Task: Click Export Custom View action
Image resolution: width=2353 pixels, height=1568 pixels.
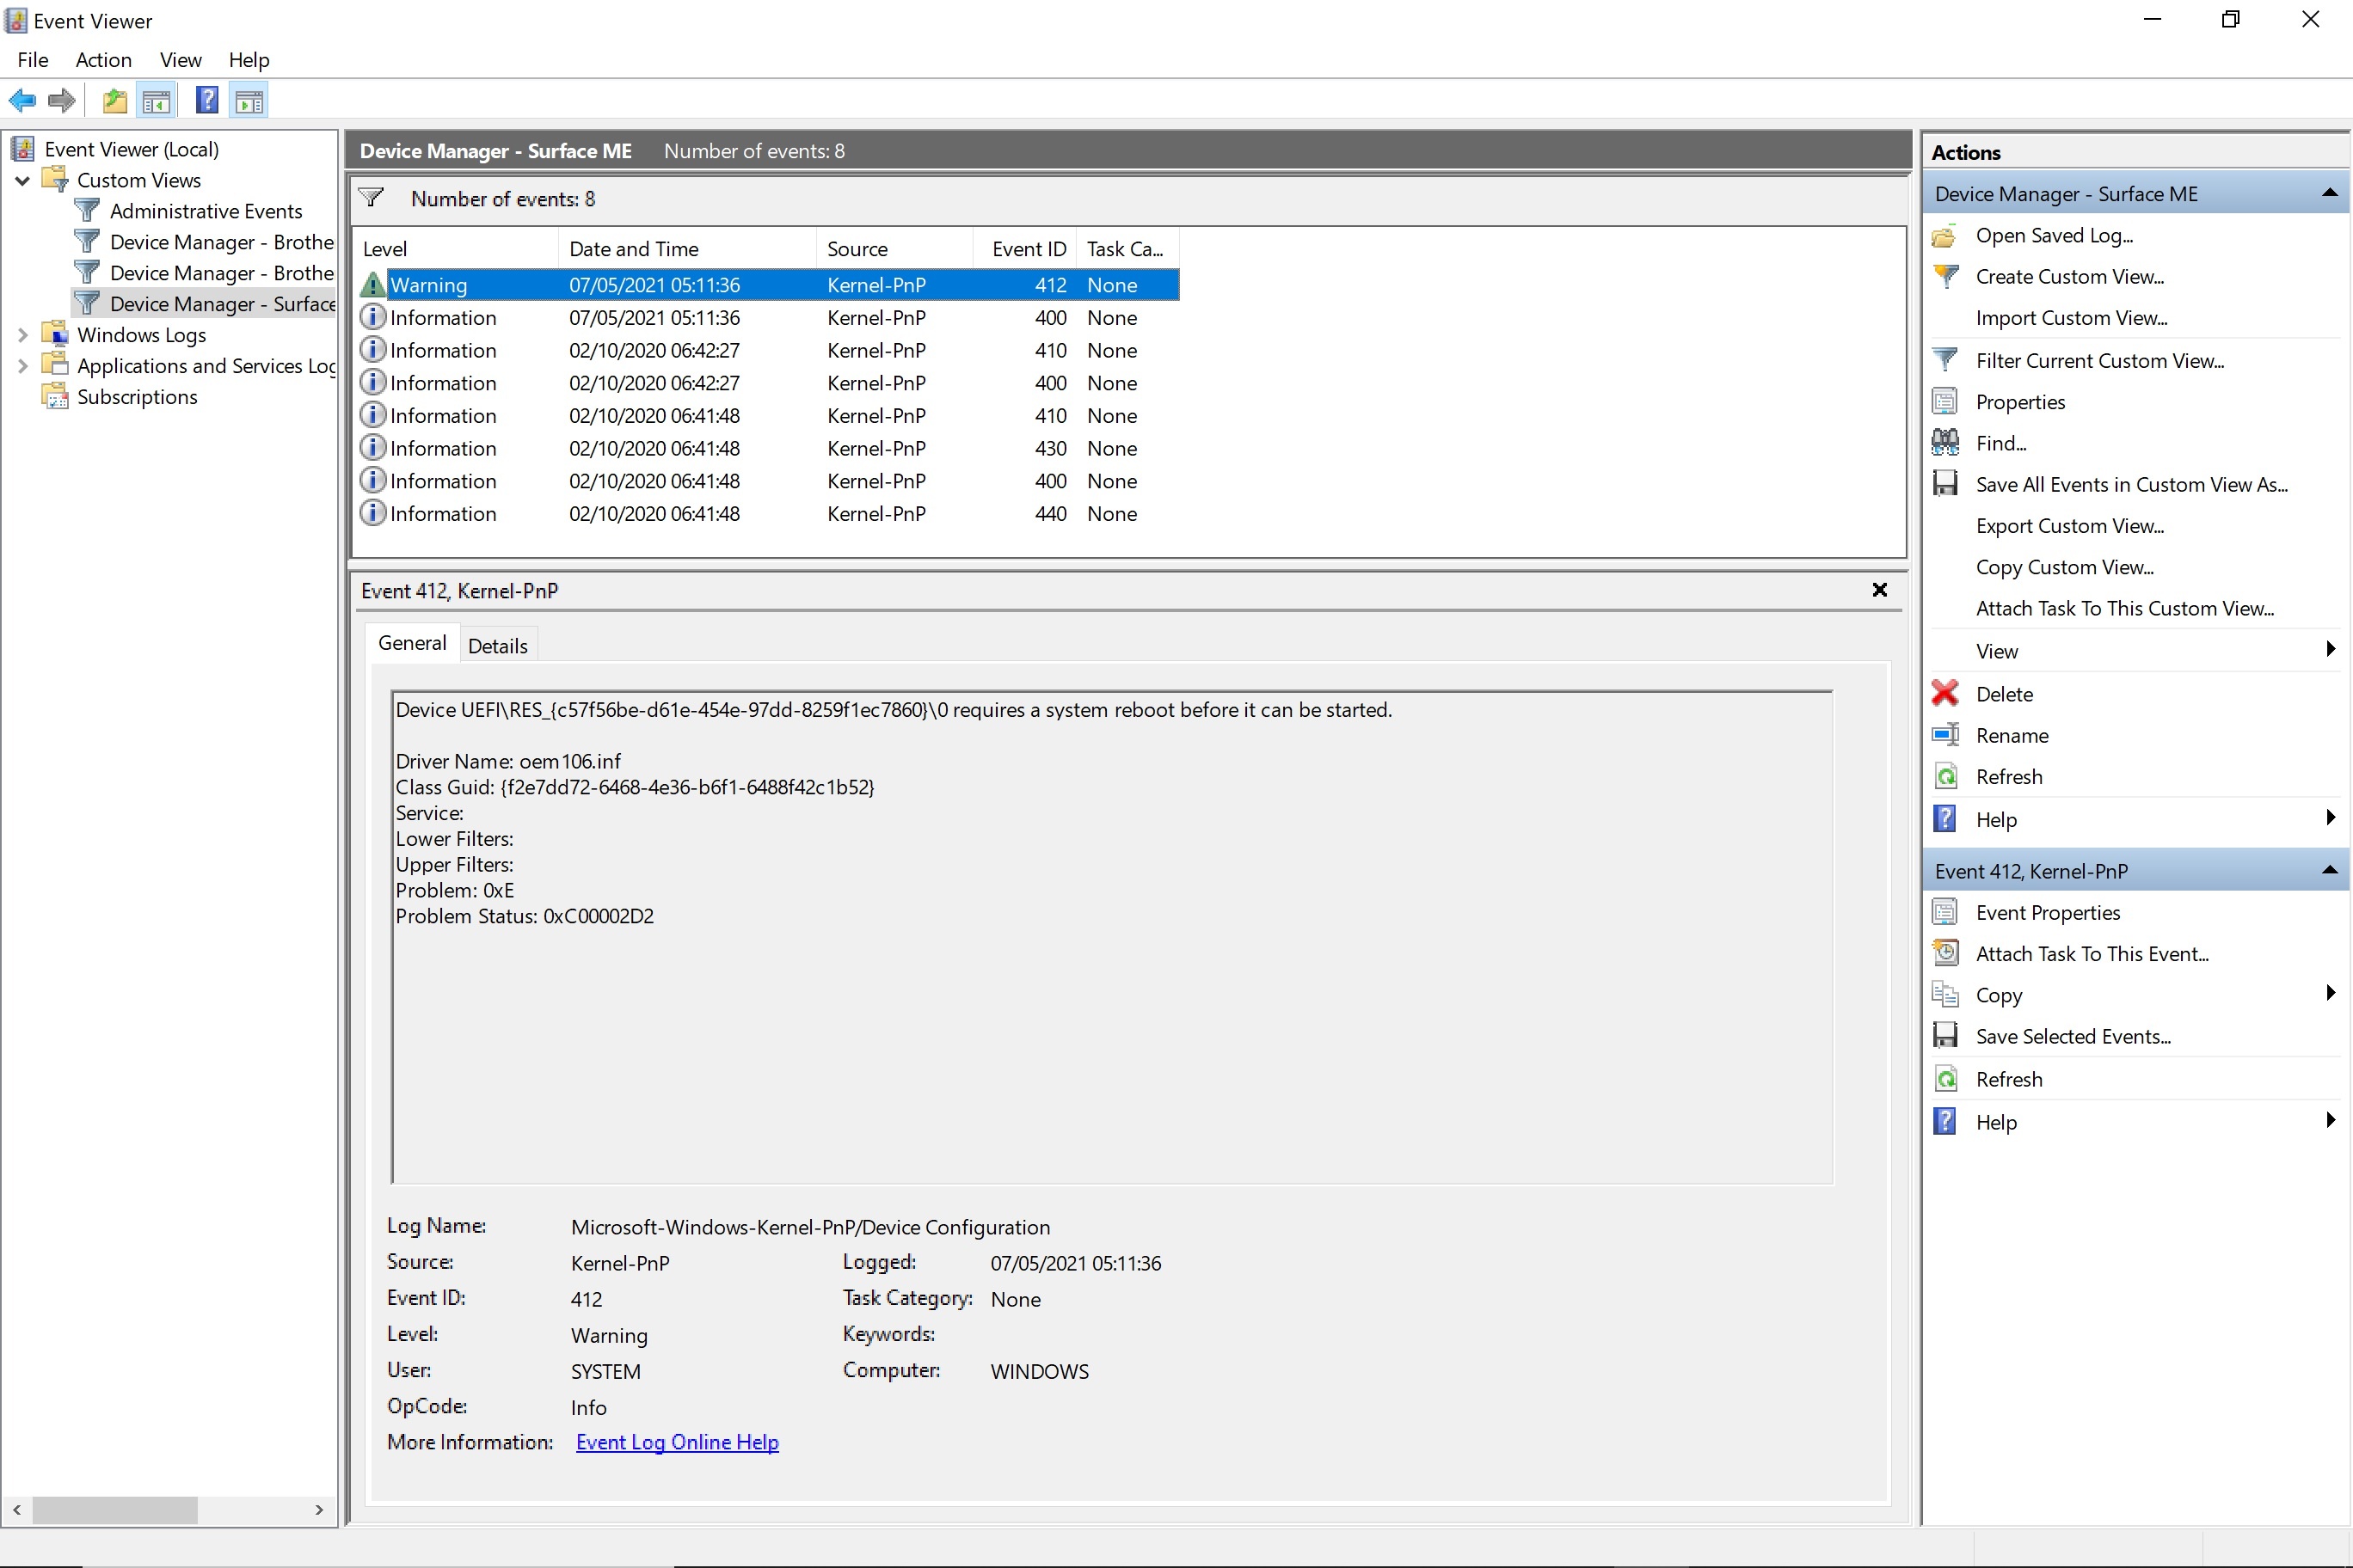Action: tap(2069, 526)
